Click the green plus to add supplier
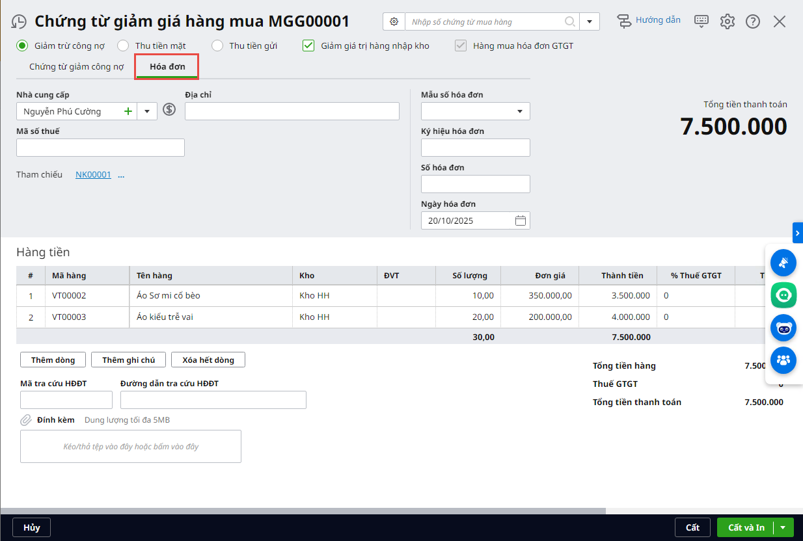 (x=128, y=111)
